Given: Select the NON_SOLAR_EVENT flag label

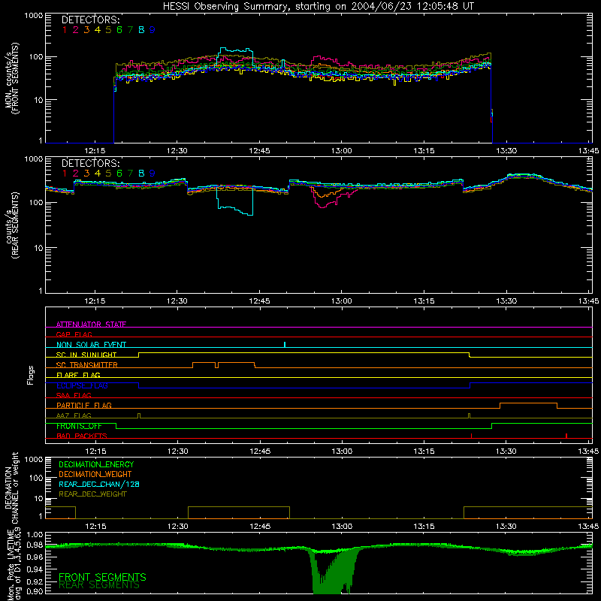Looking at the screenshot, I should (x=91, y=345).
